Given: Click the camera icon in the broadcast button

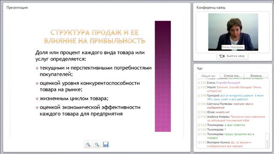Looking at the screenshot, I should 222,56.
